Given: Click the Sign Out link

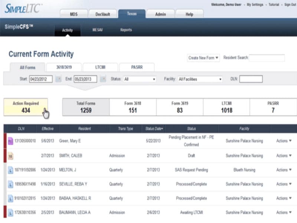Looking at the screenshot, I should 290,4.
